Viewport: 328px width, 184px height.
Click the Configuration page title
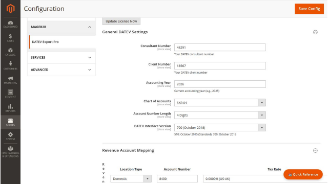(44, 9)
